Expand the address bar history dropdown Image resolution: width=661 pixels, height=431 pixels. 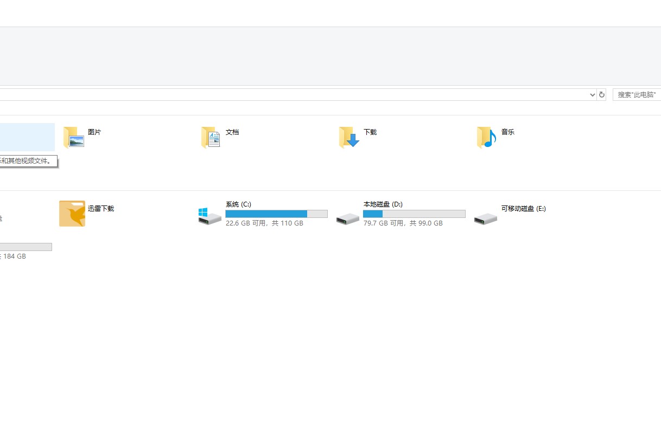[592, 94]
